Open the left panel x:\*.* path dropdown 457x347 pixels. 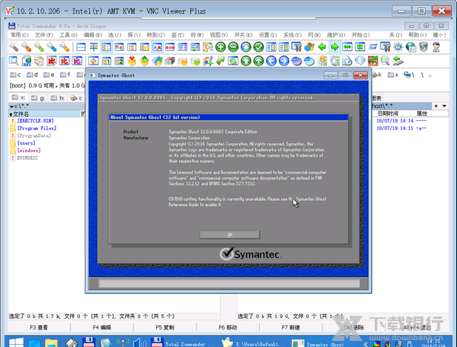coord(12,107)
